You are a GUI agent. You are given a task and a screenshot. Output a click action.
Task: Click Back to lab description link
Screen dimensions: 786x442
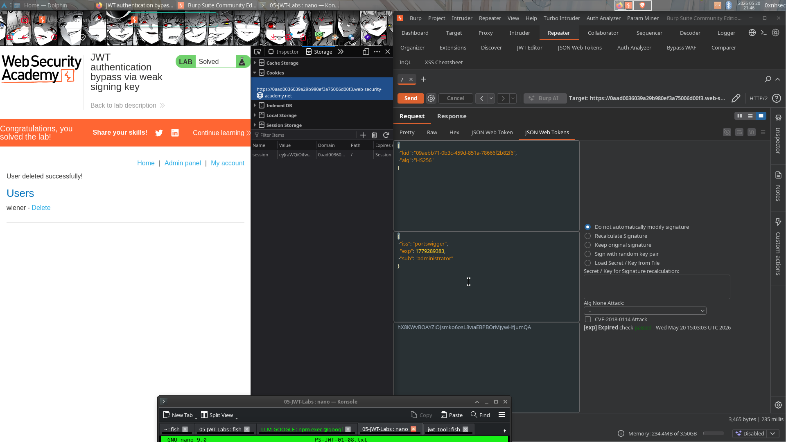127,105
